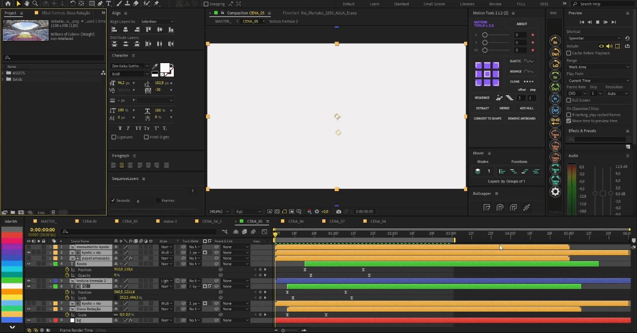Viewport: 637px width, 333px height.
Task: Click the EXTRACT button
Action: 483,108
